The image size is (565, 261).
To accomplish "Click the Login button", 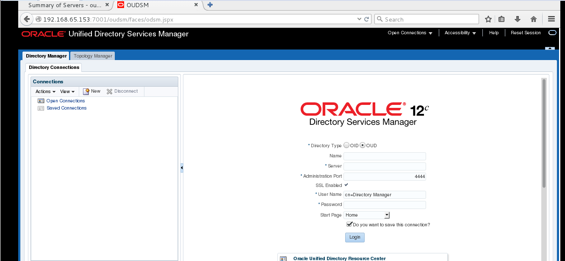I will click(x=355, y=237).
